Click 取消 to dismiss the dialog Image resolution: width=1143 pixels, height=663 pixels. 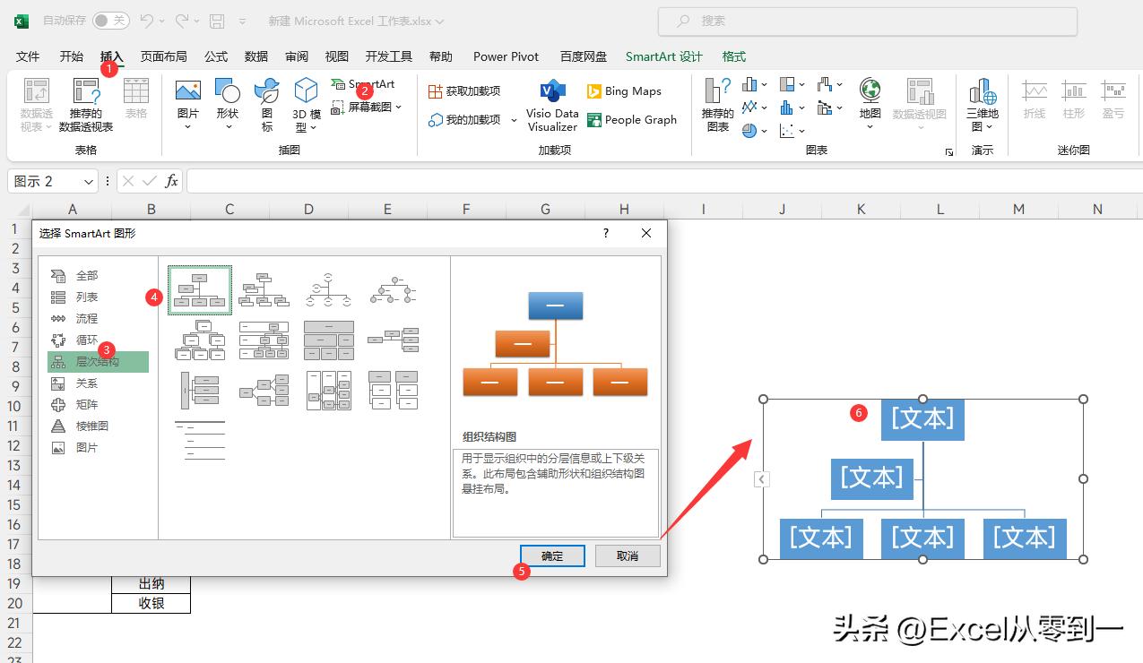click(628, 555)
